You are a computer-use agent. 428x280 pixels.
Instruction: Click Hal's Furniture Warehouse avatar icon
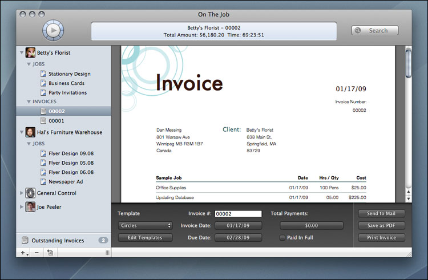31,132
